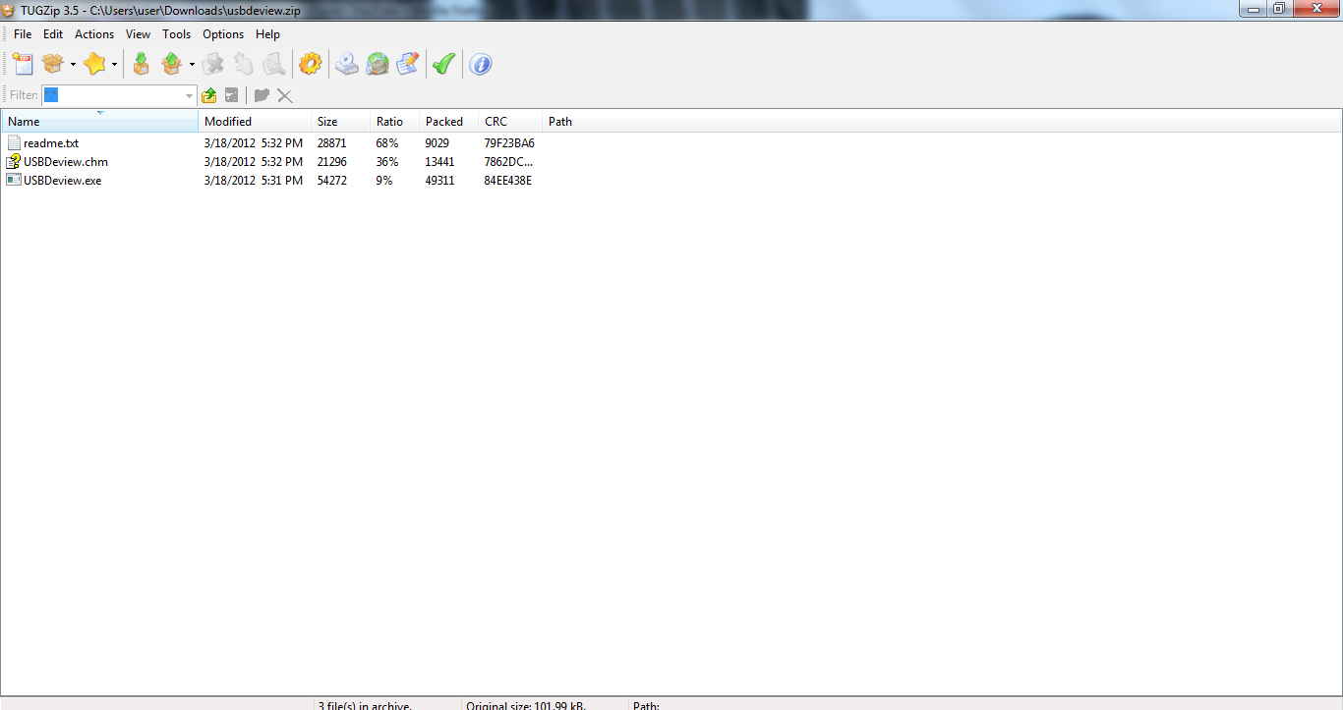Sort by the Name column header
The height and width of the screenshot is (710, 1343).
coord(99,122)
